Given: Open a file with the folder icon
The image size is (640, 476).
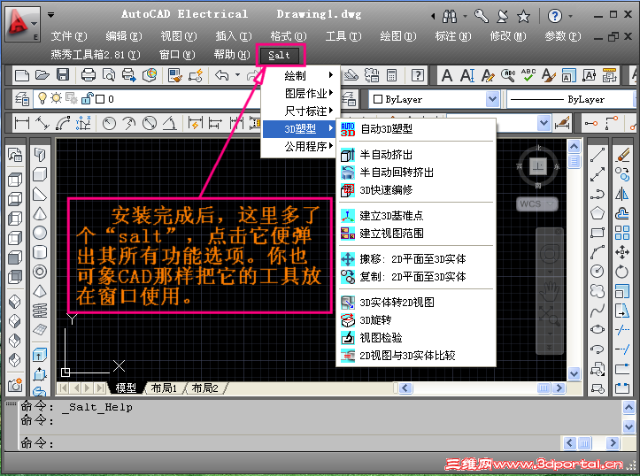Looking at the screenshot, I should 42,75.
